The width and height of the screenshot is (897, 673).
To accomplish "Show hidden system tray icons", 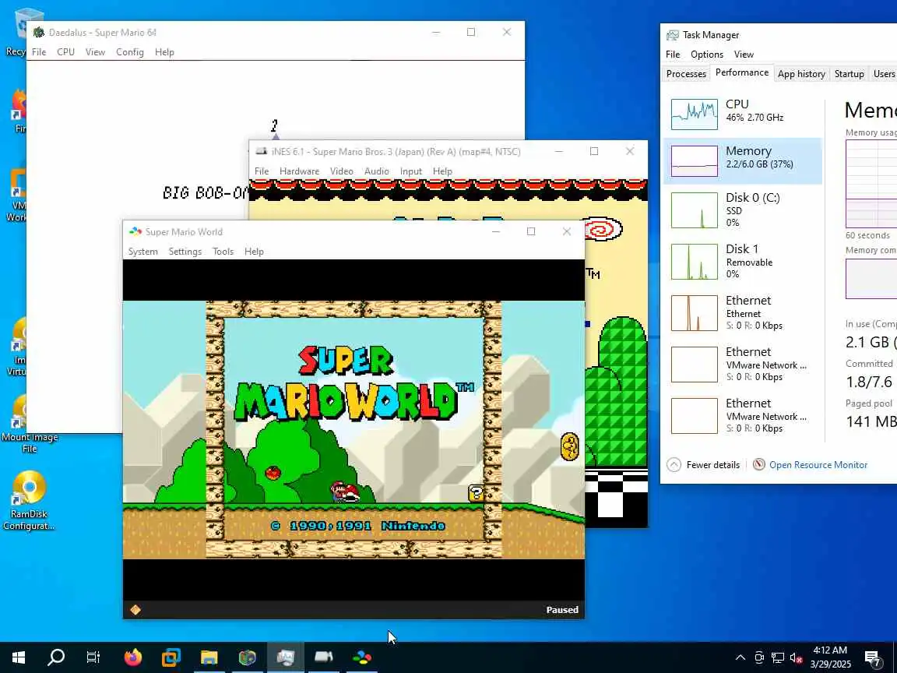I will [x=740, y=657].
